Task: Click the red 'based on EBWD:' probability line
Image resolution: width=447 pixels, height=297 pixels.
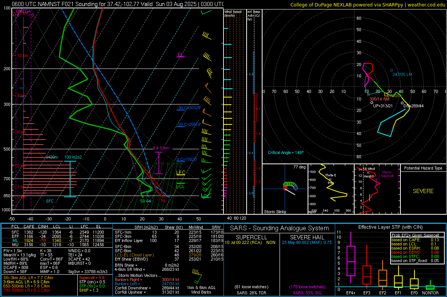Action: tap(415, 253)
